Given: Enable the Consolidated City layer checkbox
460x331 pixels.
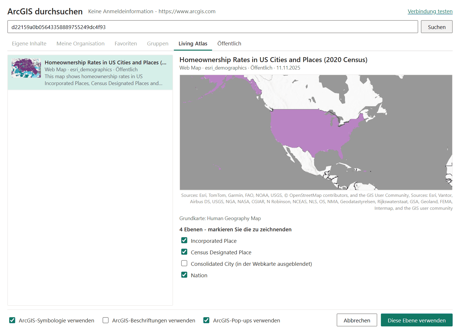Looking at the screenshot, I should (x=184, y=263).
